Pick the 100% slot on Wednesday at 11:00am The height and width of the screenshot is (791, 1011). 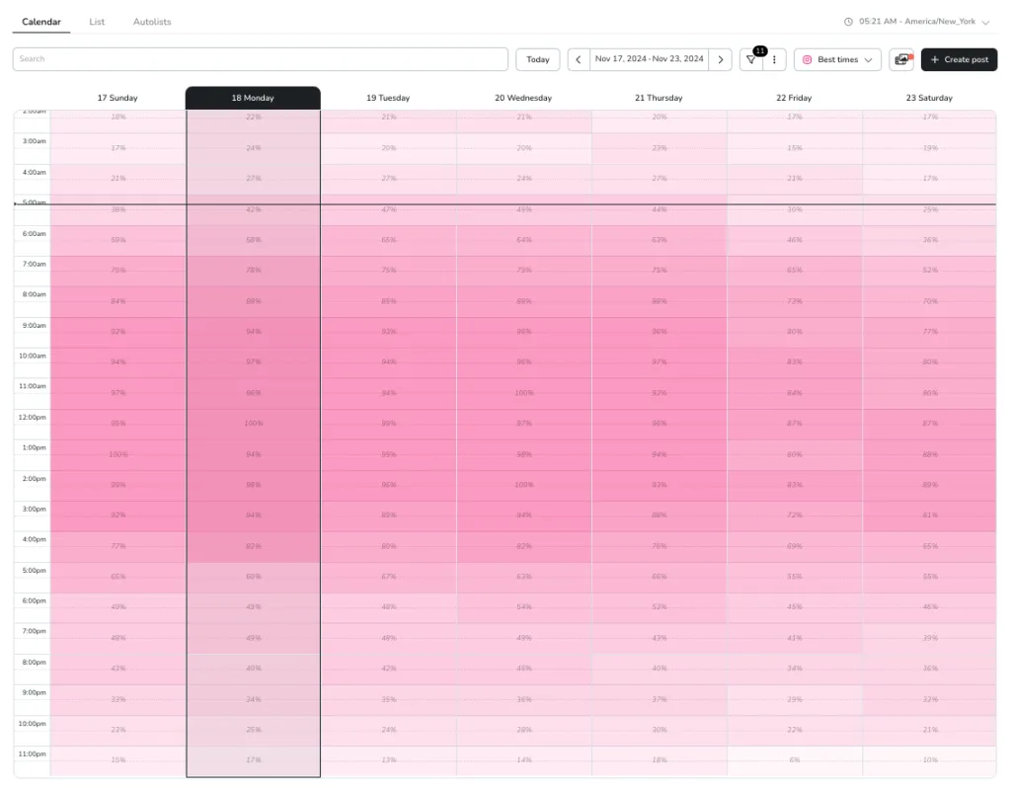pos(523,393)
